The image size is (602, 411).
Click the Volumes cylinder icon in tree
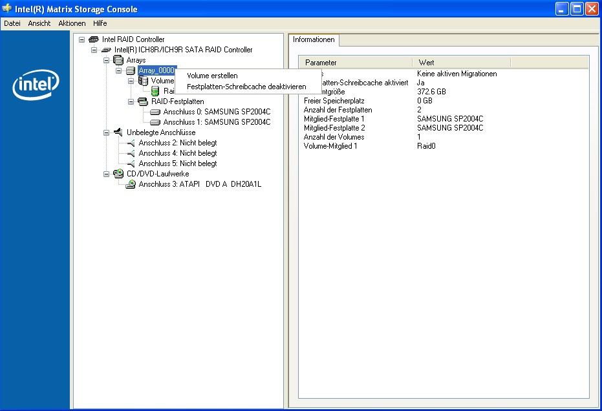click(143, 81)
